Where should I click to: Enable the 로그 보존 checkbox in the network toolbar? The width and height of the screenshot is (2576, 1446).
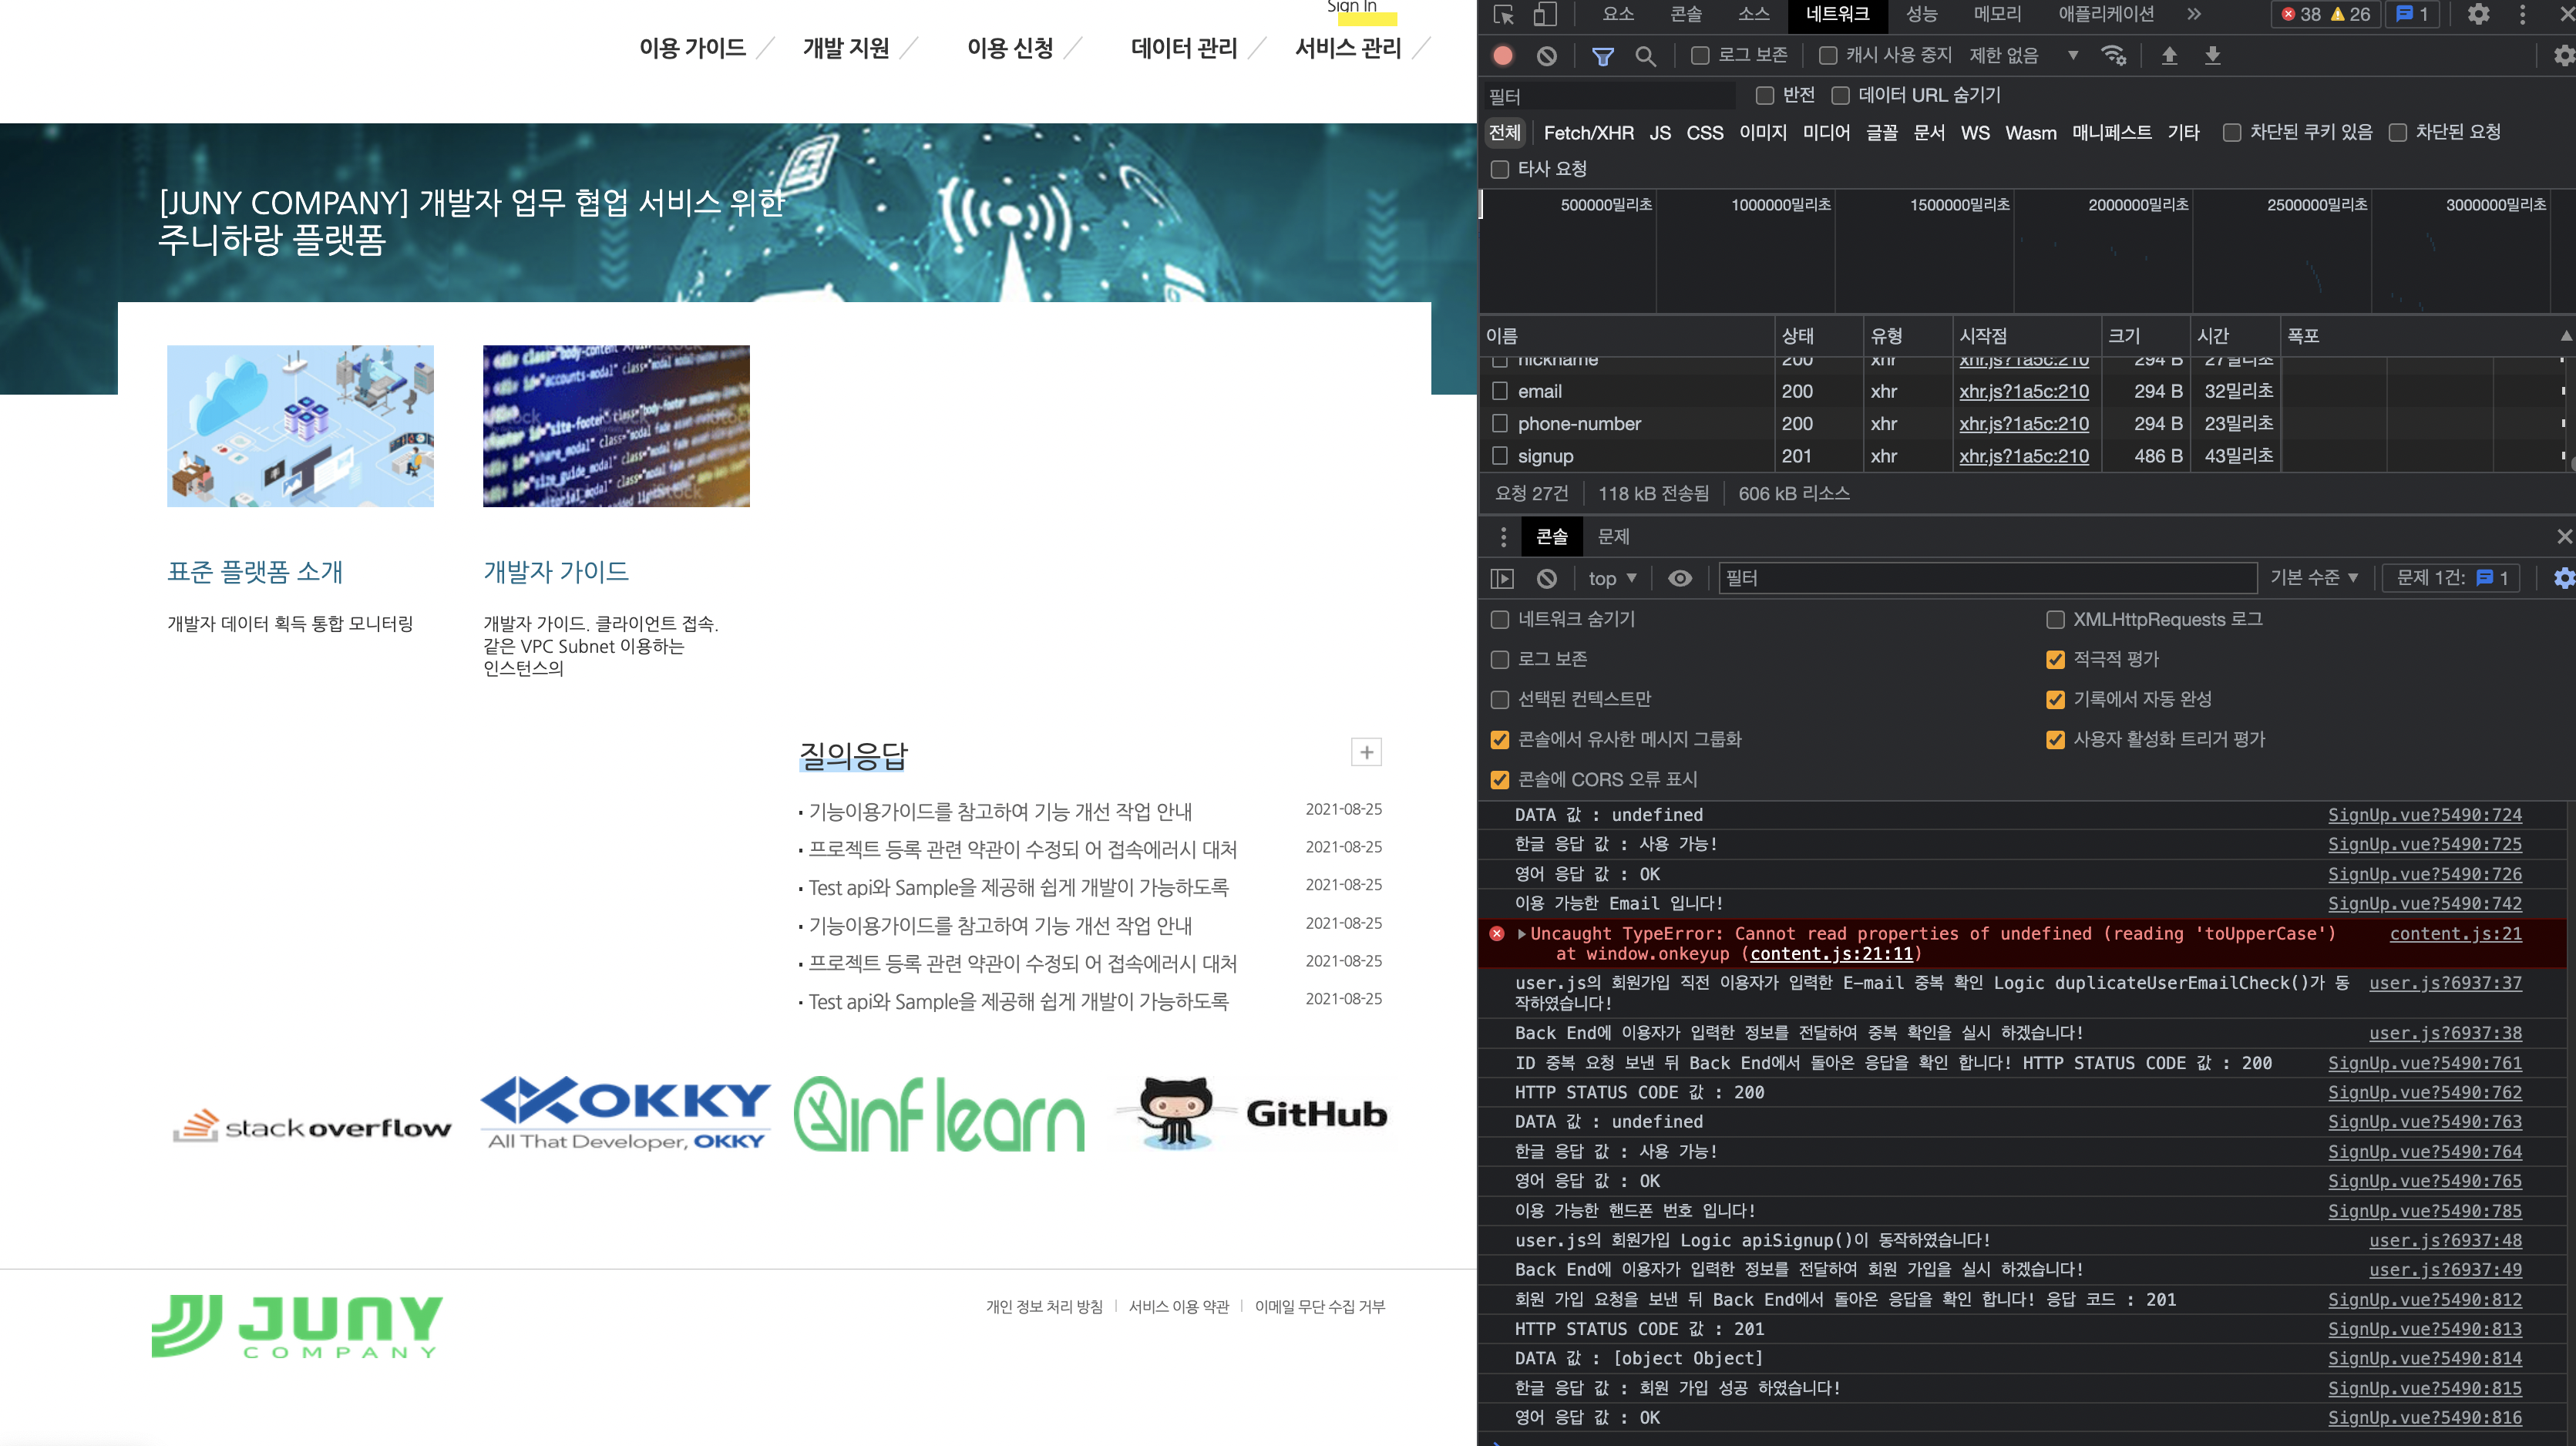(x=1700, y=56)
